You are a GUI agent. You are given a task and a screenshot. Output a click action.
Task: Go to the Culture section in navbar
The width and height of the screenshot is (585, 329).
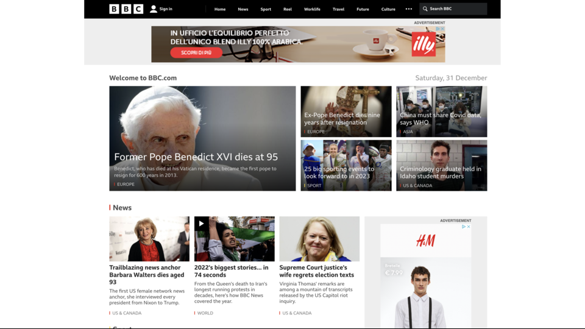point(388,9)
